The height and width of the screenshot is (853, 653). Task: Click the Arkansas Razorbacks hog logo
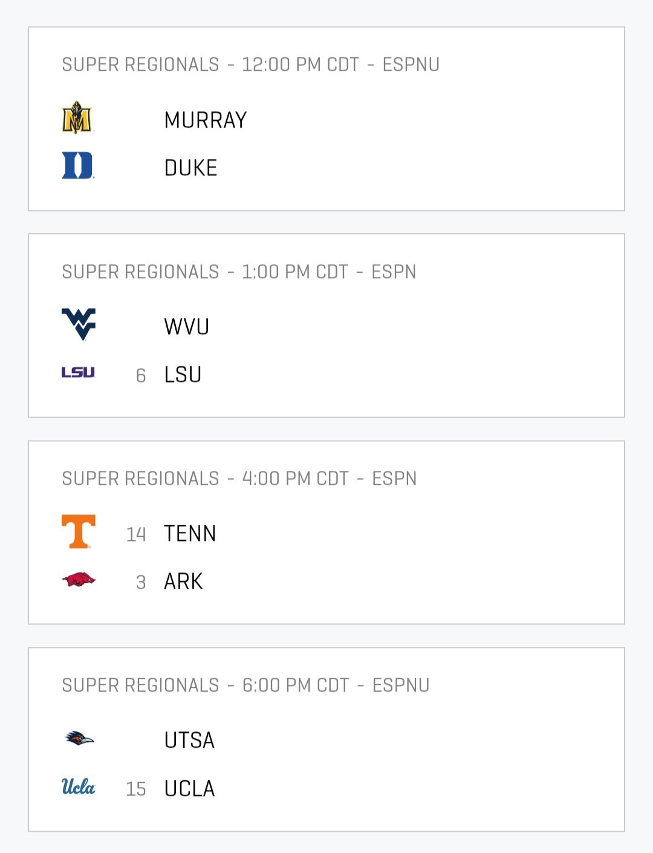(79, 580)
